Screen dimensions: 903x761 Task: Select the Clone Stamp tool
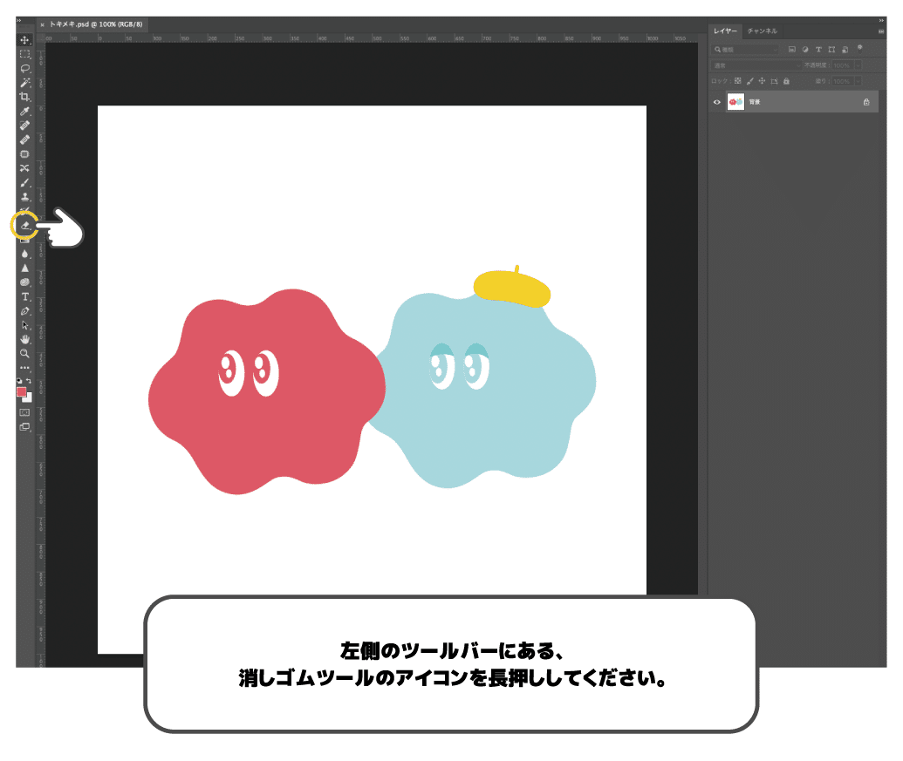[24, 197]
